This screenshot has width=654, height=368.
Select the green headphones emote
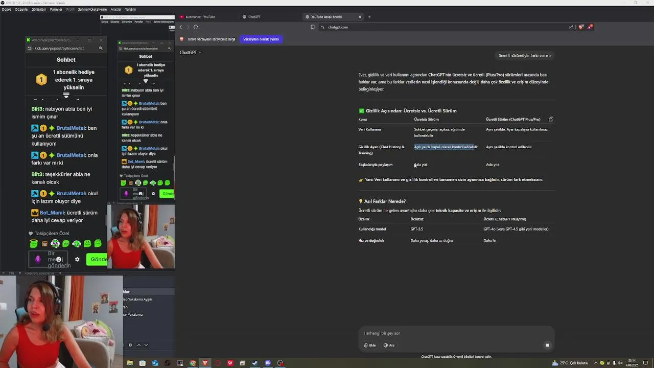coord(77,244)
